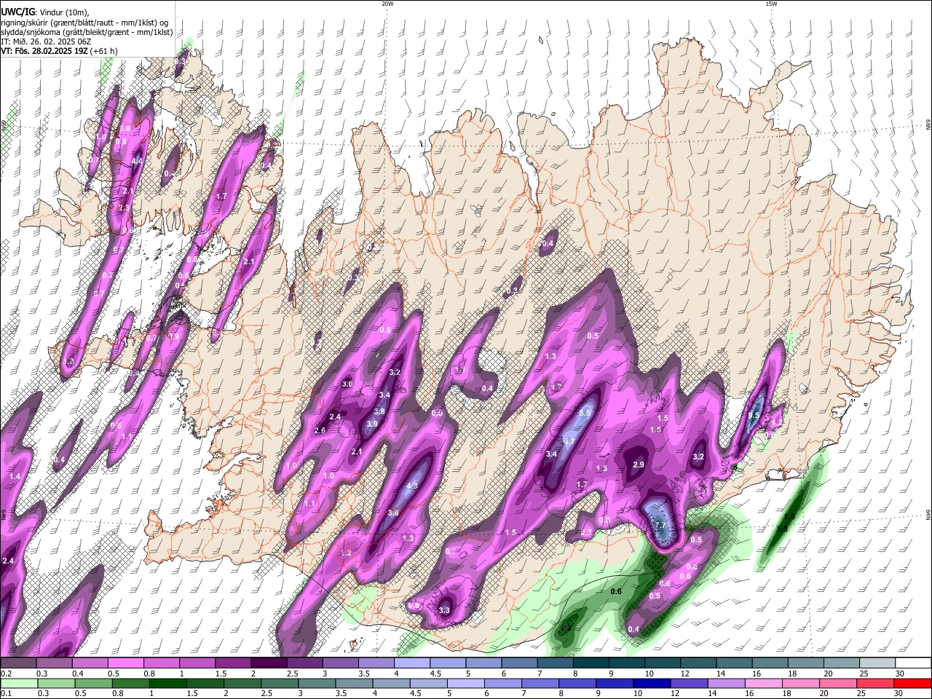Image resolution: width=932 pixels, height=699 pixels.
Task: Click the 5.5 precipitation value on the map
Action: pos(585,413)
